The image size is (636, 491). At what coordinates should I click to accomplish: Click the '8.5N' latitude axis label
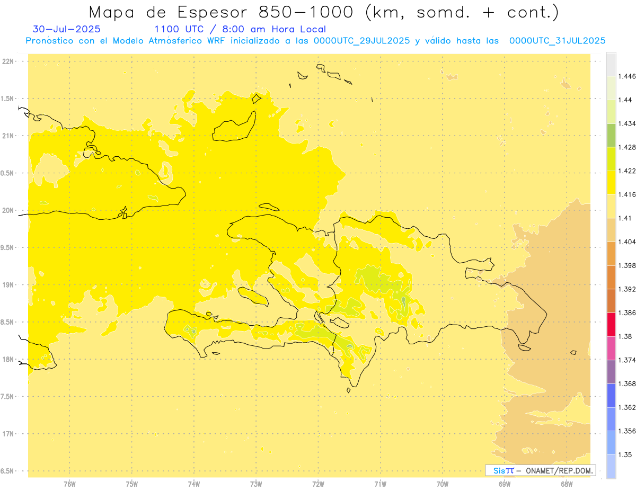[8, 322]
